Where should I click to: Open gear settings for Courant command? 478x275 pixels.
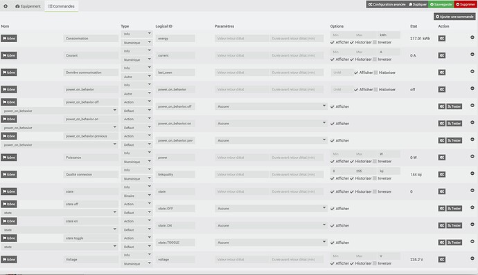(442, 55)
